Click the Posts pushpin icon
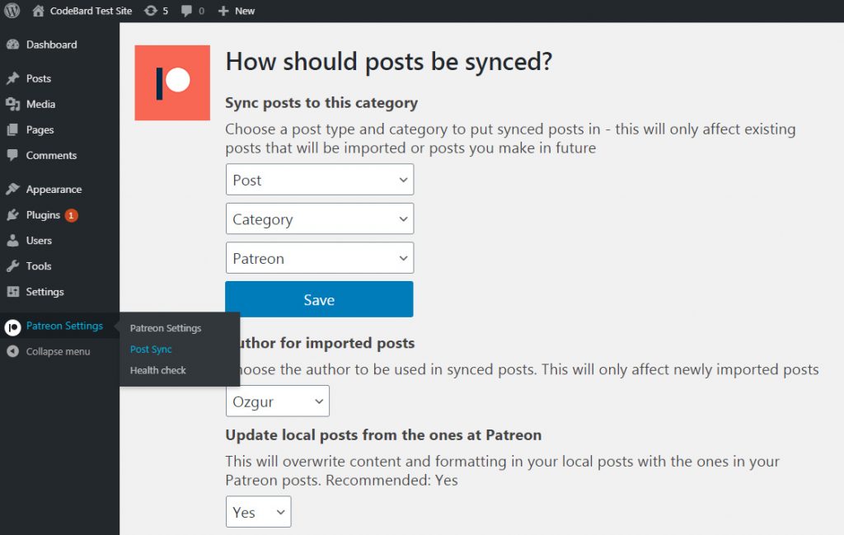This screenshot has height=535, width=844. (13, 78)
